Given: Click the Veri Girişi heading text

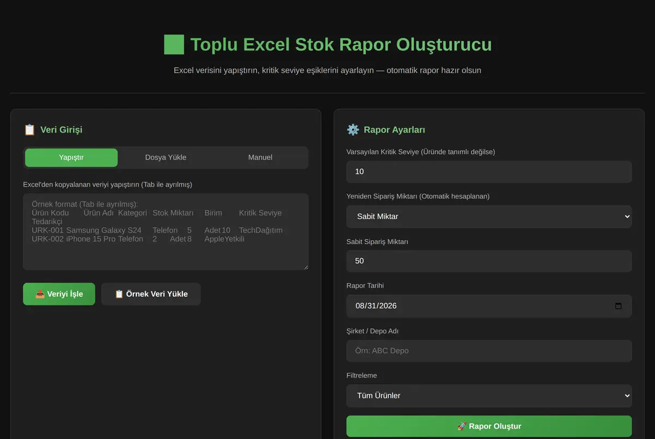Looking at the screenshot, I should 61,130.
